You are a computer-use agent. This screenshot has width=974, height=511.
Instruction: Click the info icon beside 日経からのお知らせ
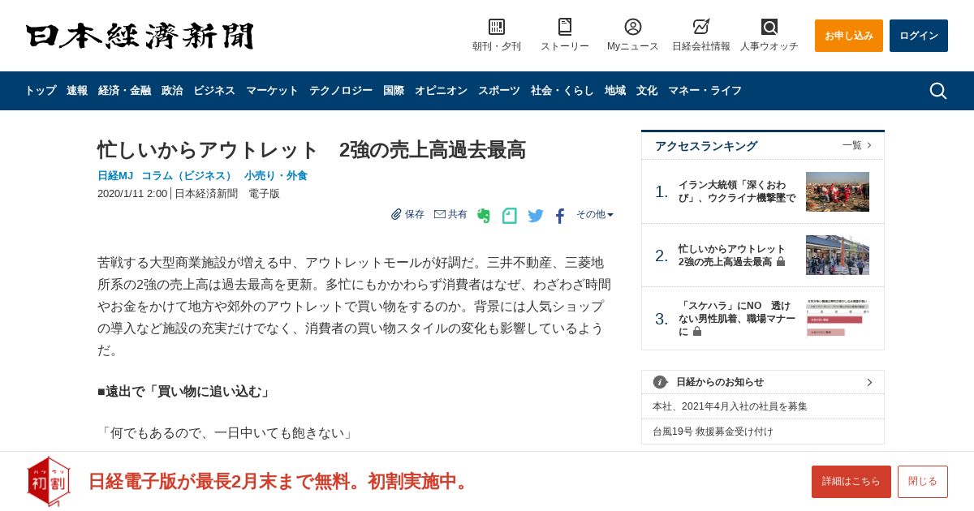(x=660, y=382)
